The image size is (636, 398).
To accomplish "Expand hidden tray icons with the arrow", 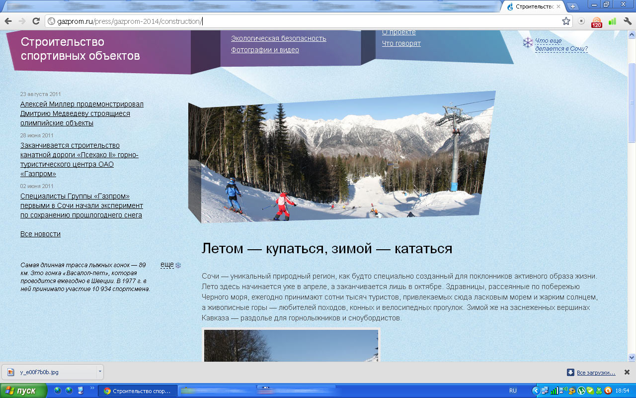I will point(536,391).
